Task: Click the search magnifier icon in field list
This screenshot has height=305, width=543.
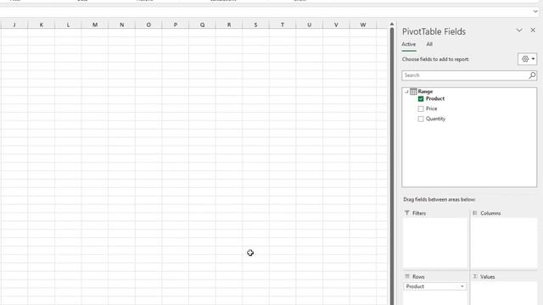Action: pos(532,75)
